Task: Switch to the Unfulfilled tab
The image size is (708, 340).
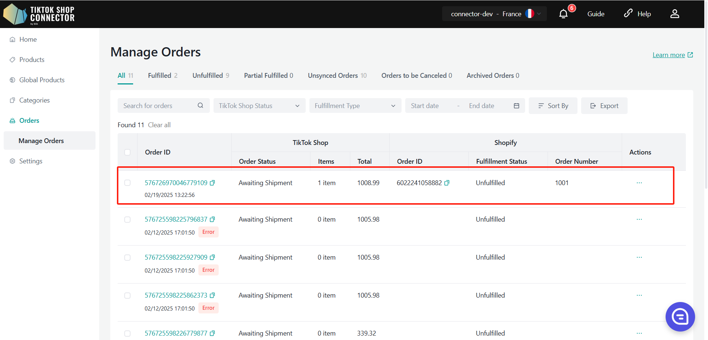Action: 211,76
